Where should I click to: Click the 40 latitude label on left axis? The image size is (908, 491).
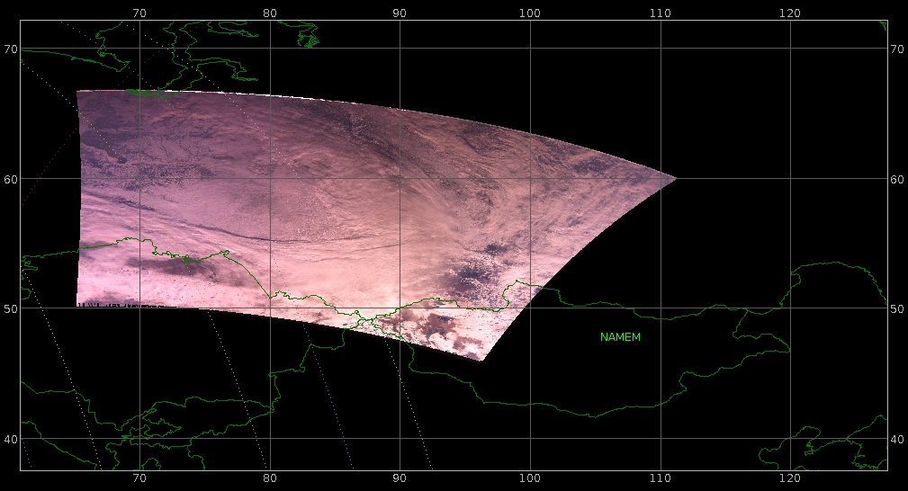pos(11,440)
